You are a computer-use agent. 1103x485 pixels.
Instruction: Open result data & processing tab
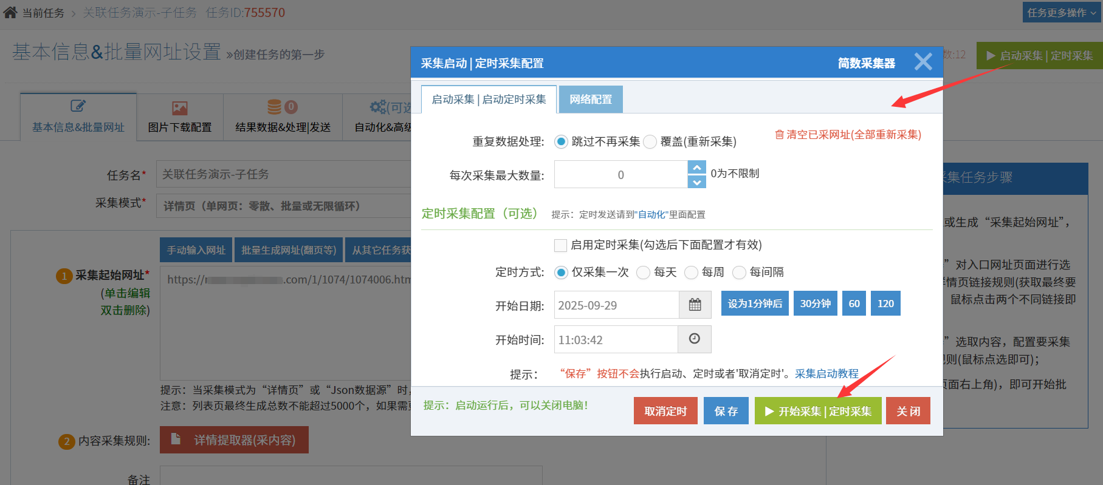pyautogui.click(x=283, y=117)
